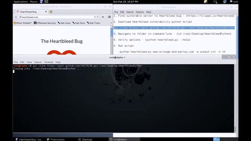Image resolution: width=251 pixels, height=141 pixels.
Task: Open the Kali Docs bookmark
Action: coord(78,23)
